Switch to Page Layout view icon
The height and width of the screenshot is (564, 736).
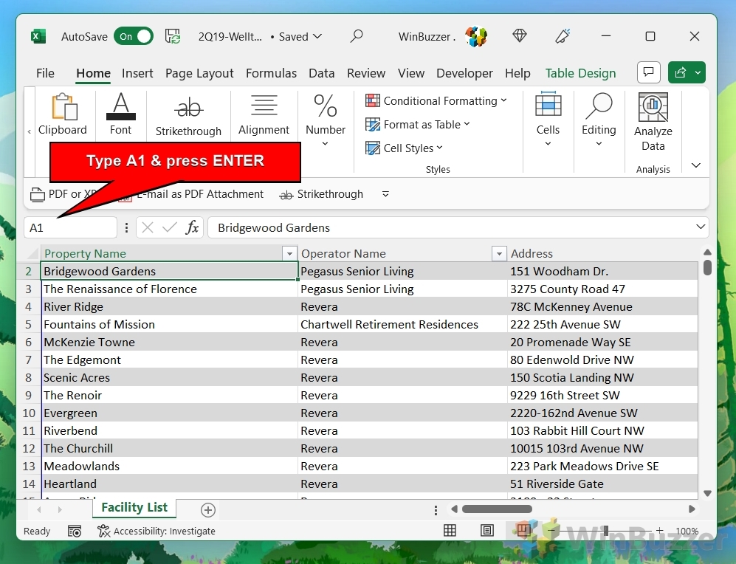487,531
